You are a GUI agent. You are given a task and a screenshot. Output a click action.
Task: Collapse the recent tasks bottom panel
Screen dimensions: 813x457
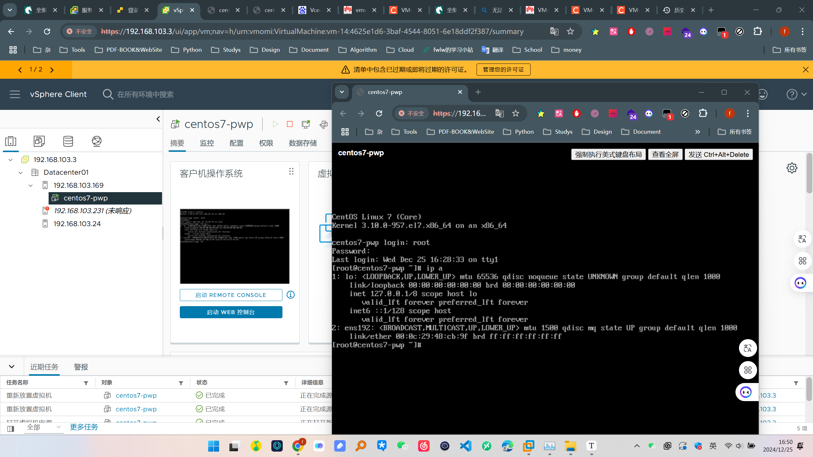point(12,366)
